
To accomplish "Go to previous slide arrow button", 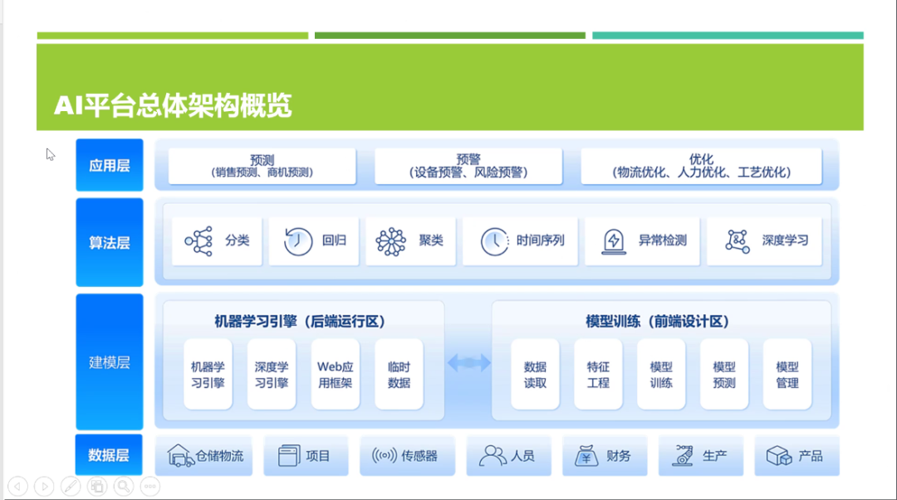I will 17,487.
